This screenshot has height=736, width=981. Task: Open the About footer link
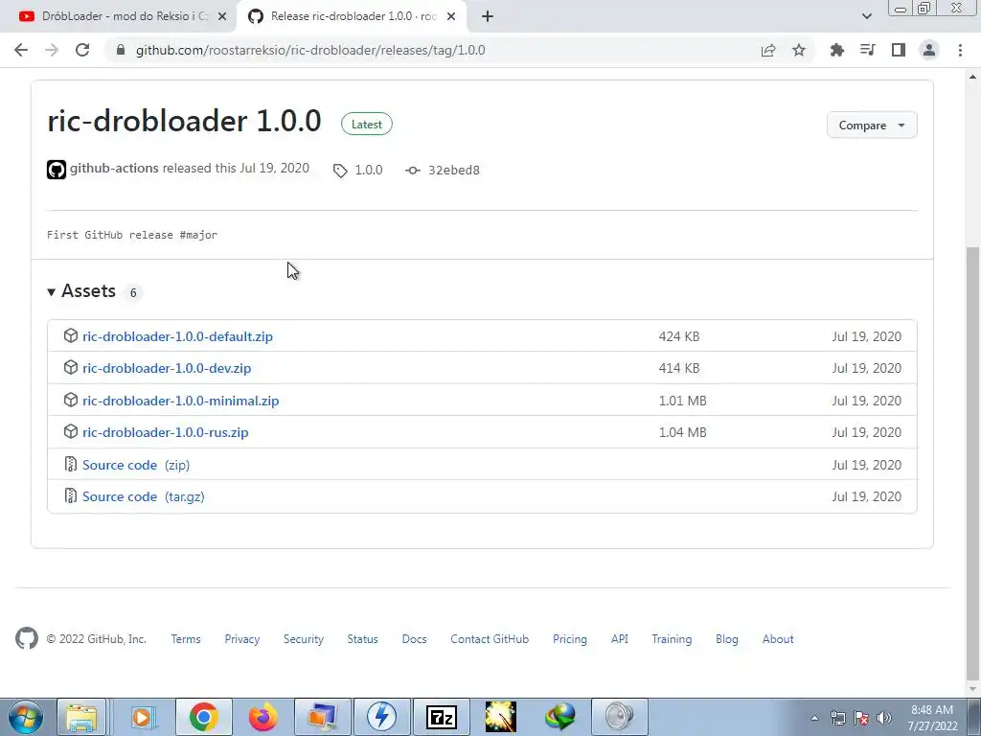click(x=778, y=639)
